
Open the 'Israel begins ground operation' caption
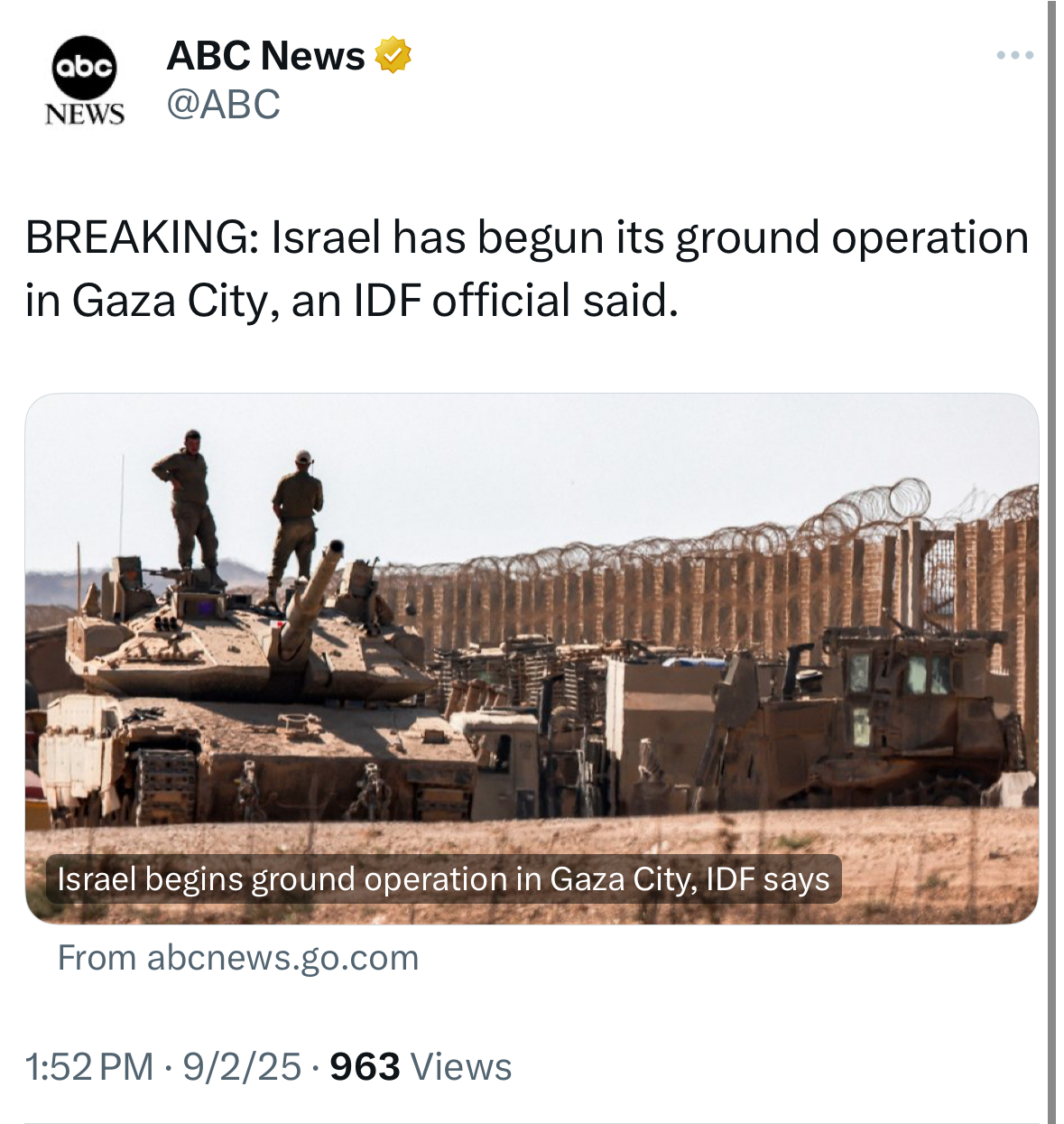pyautogui.click(x=443, y=878)
